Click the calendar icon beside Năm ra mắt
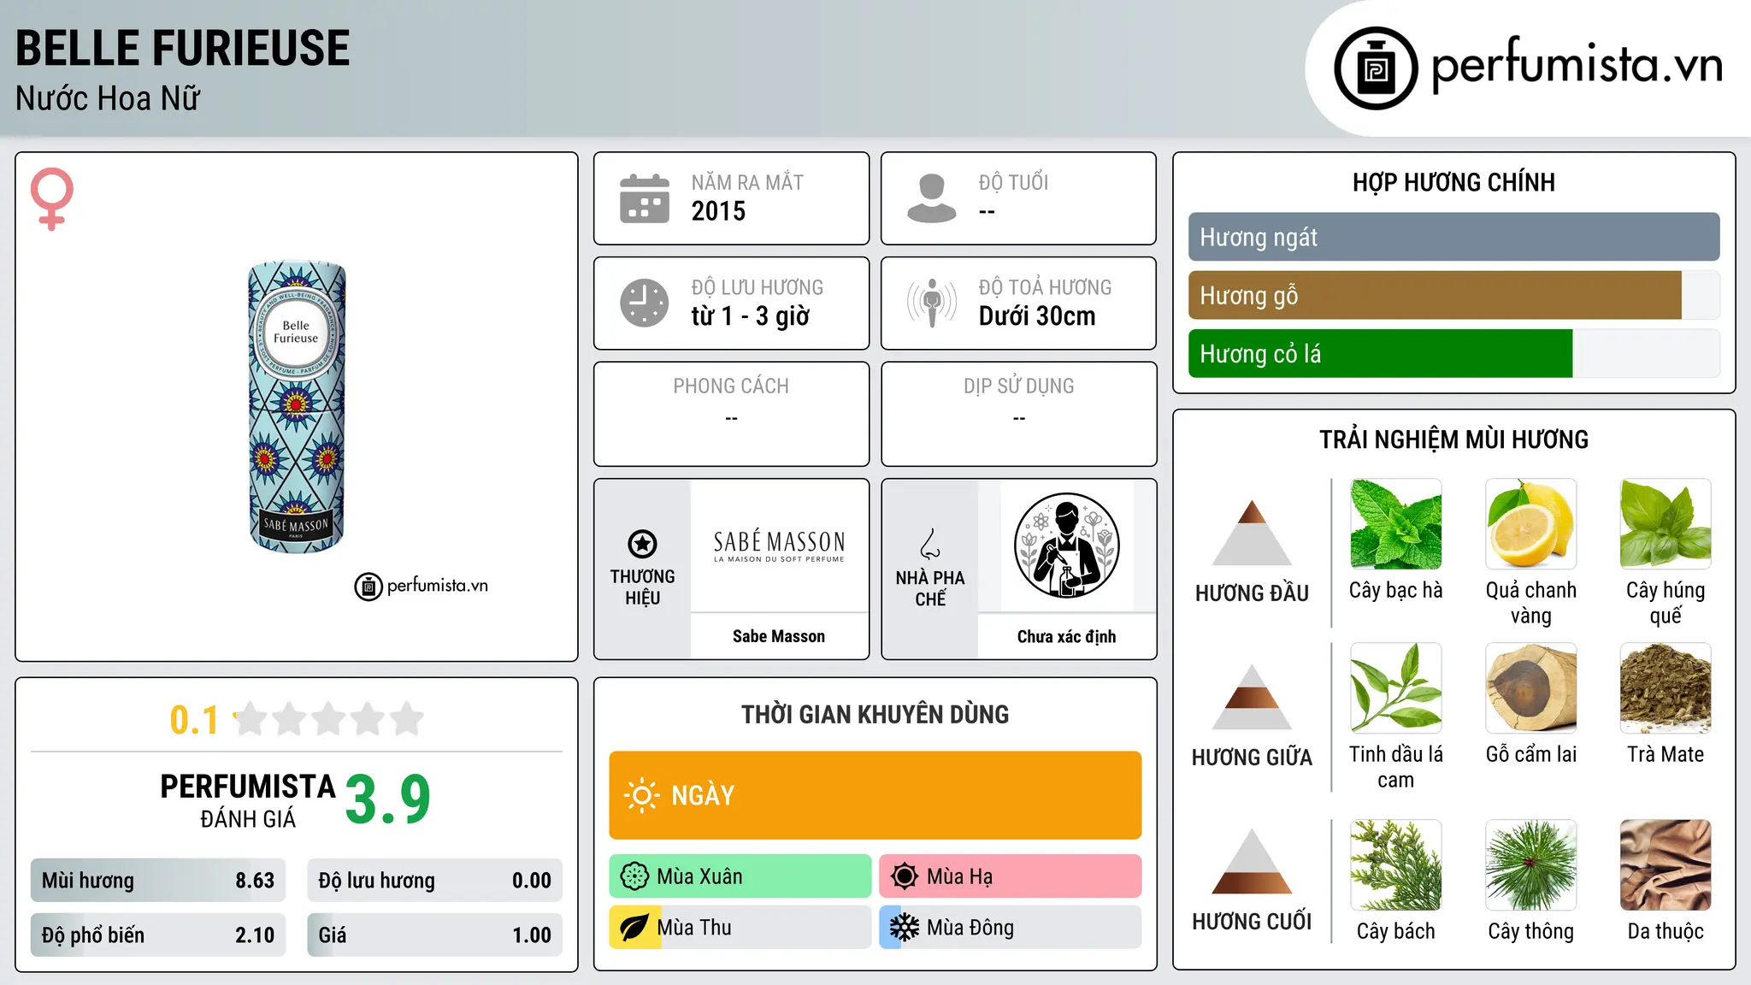The height and width of the screenshot is (985, 1751). [645, 198]
